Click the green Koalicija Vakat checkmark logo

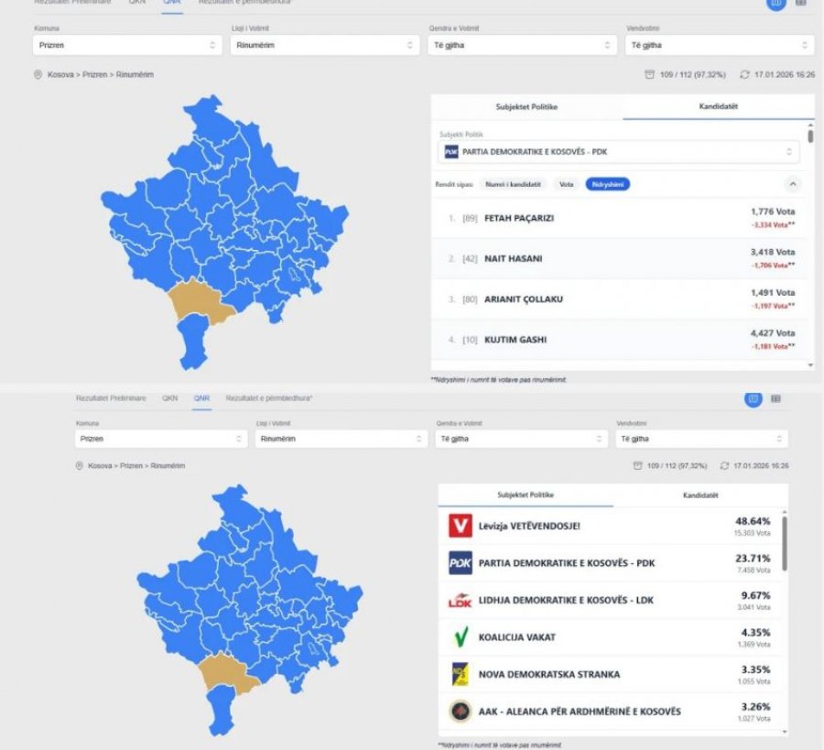(x=460, y=636)
